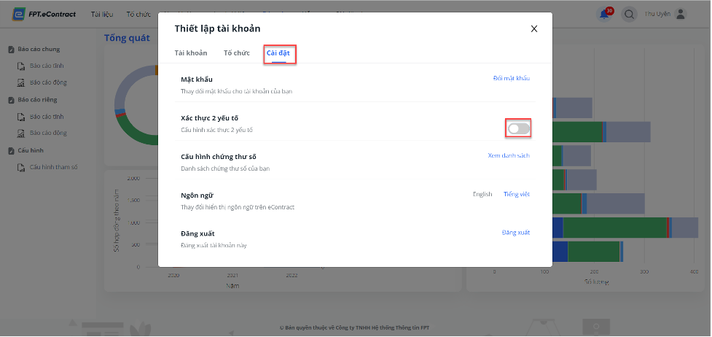Switch to the Tài khoản tab
The width and height of the screenshot is (712, 337).
click(x=191, y=53)
